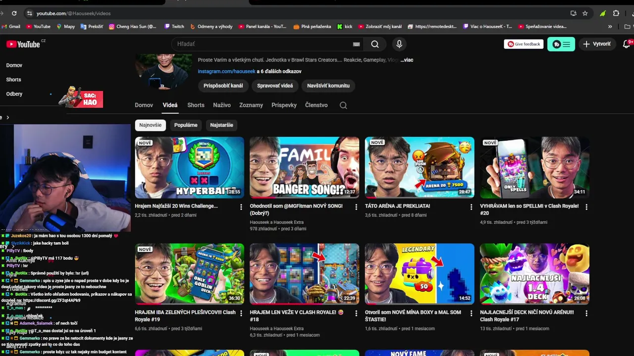The width and height of the screenshot is (634, 356).
Task: Click Prispôsobiť kanál button
Action: pos(223,86)
